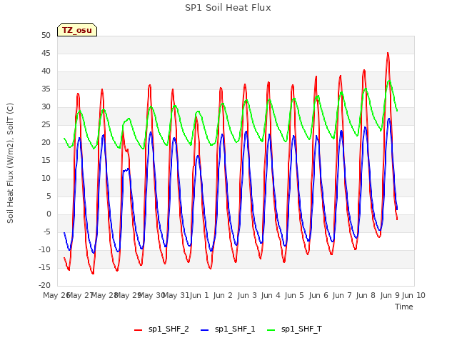Click the Time x-axis label
Screen dimensions: 457x343
pos(403,307)
